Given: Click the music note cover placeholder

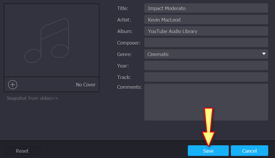Looking at the screenshot, I should coord(47,41).
